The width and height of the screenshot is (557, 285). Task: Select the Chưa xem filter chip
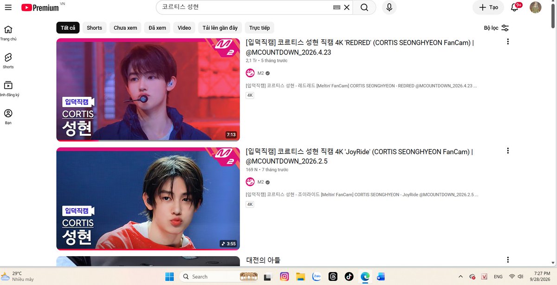tap(125, 28)
